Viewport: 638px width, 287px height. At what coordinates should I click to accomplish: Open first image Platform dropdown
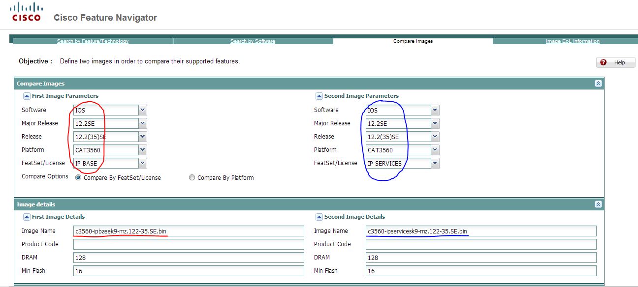143,150
